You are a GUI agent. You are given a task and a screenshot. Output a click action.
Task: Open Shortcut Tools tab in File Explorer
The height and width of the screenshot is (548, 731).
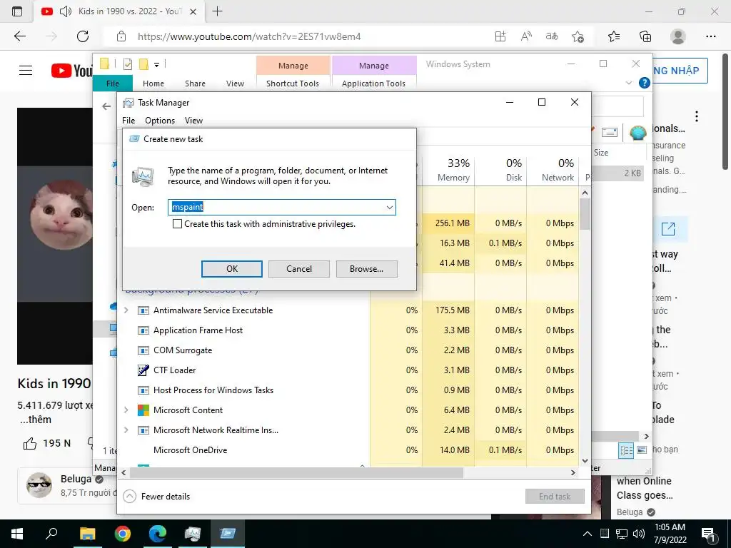click(293, 83)
